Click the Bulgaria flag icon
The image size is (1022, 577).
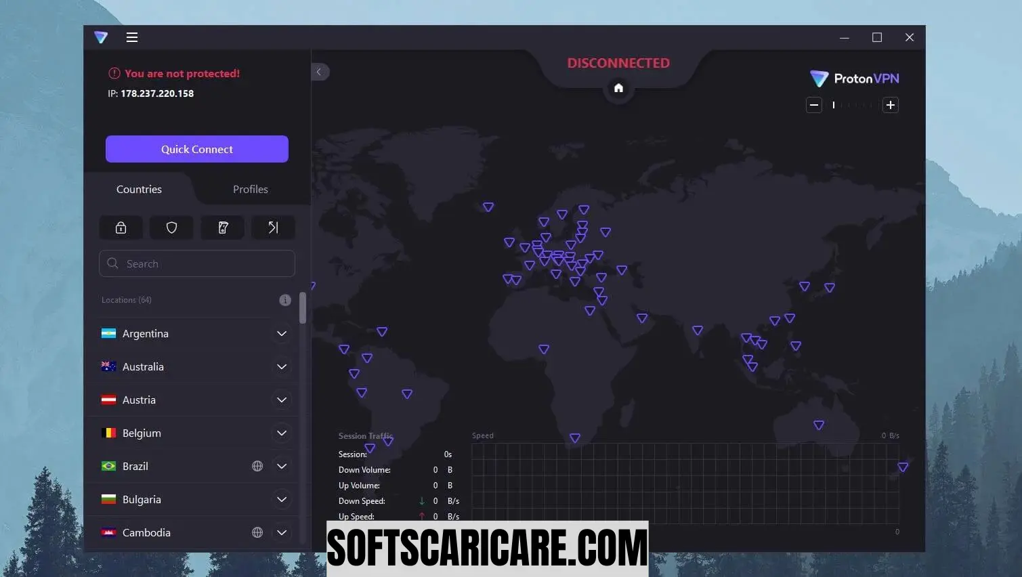tap(108, 499)
